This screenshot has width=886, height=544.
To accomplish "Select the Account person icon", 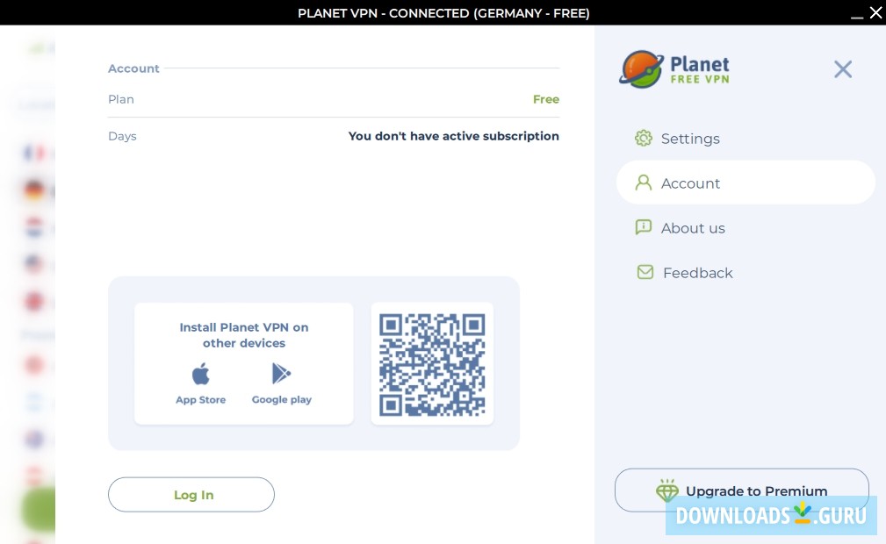I will 644,183.
